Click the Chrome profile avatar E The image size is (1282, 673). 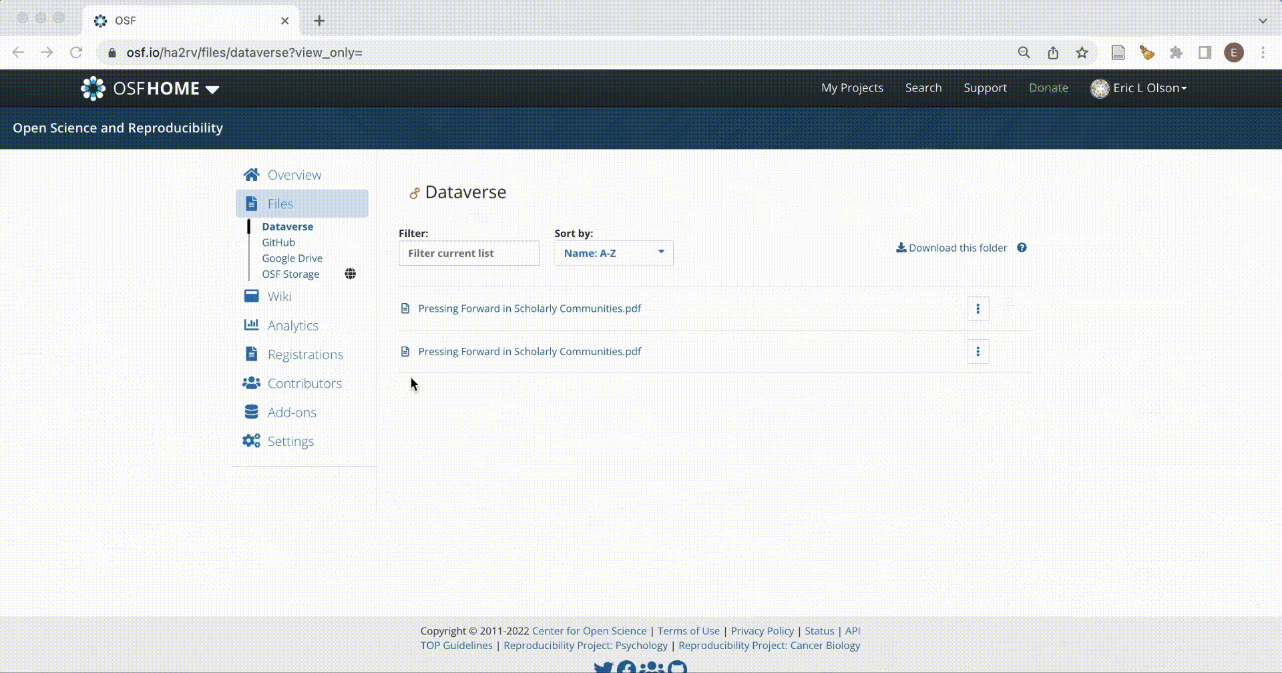tap(1234, 53)
